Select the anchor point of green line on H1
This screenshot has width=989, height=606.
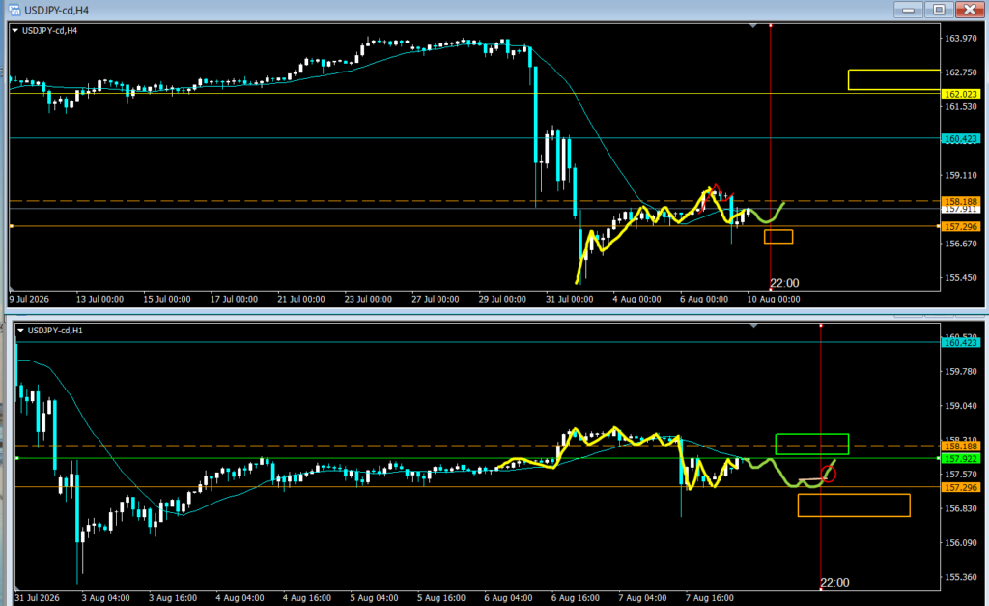tap(17, 458)
